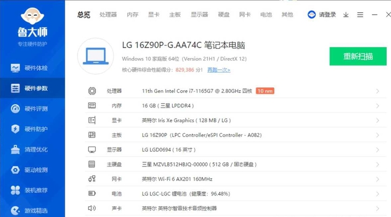Click the main disk icon
391x217 pixels.
click(92, 164)
